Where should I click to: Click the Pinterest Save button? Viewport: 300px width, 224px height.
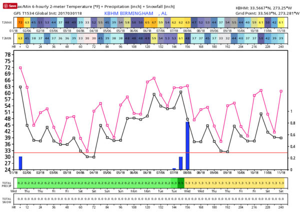click(x=8, y=5)
